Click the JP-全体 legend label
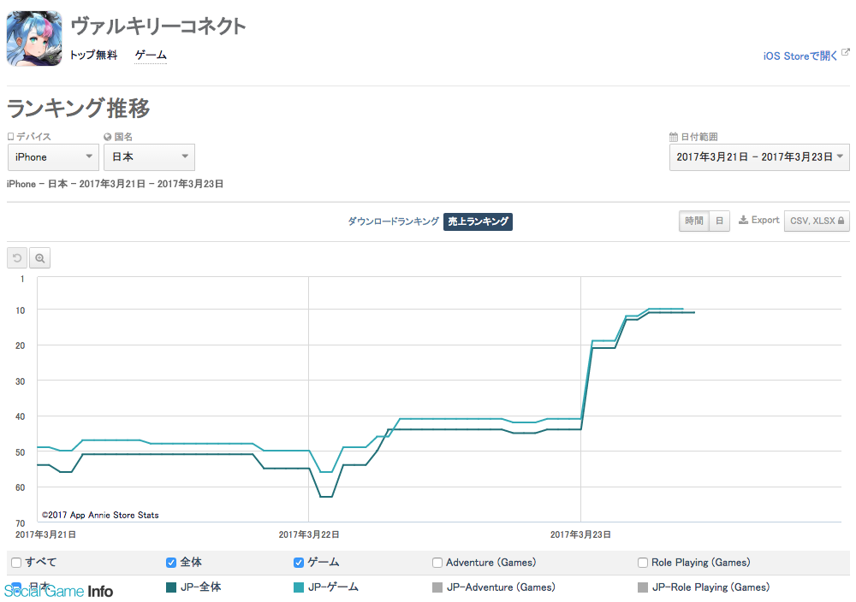The height and width of the screenshot is (602, 856). point(201,587)
